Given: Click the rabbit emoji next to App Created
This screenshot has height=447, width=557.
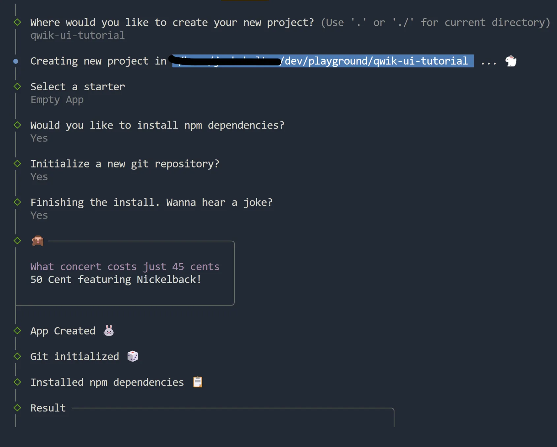Looking at the screenshot, I should pyautogui.click(x=109, y=331).
